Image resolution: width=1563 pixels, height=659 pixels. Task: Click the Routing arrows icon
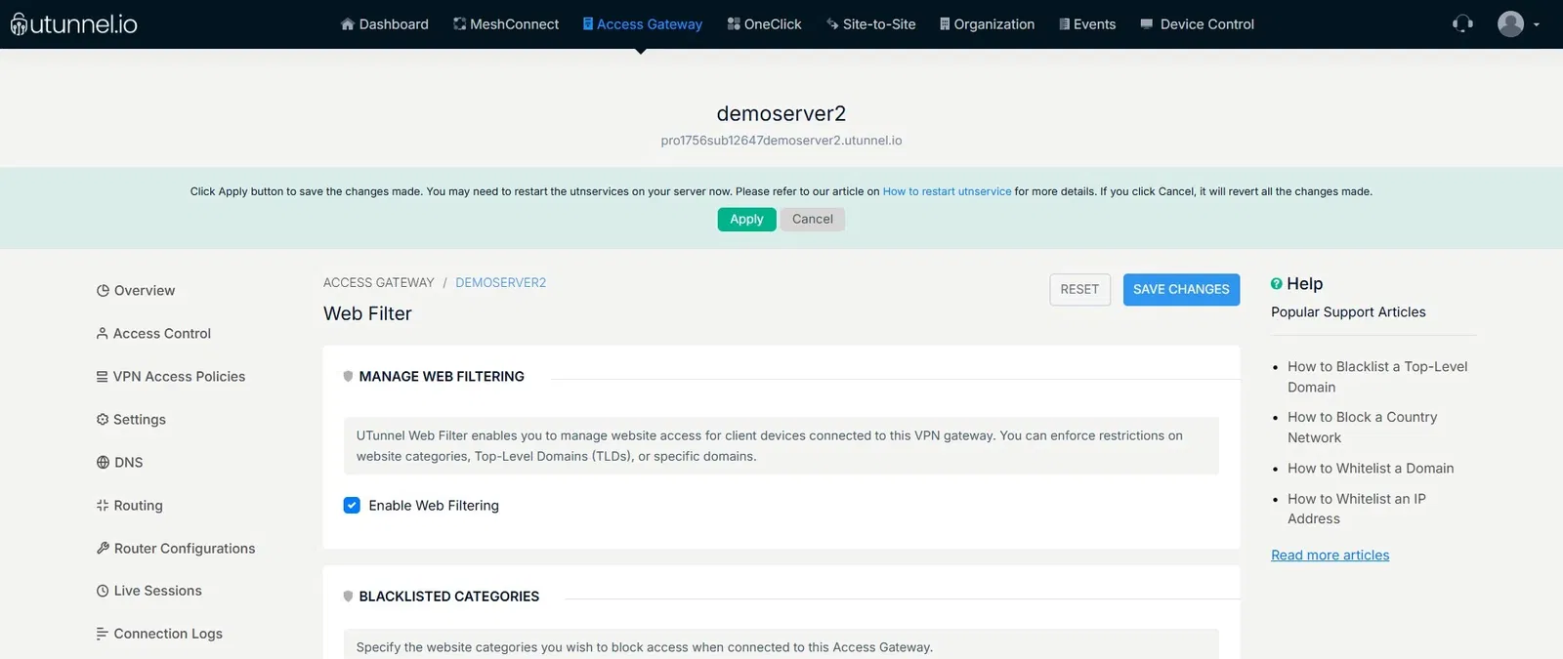103,506
